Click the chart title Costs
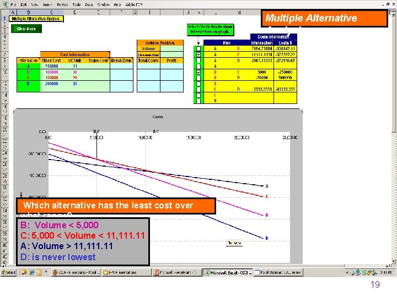The height and width of the screenshot is (297, 397). 158,117
